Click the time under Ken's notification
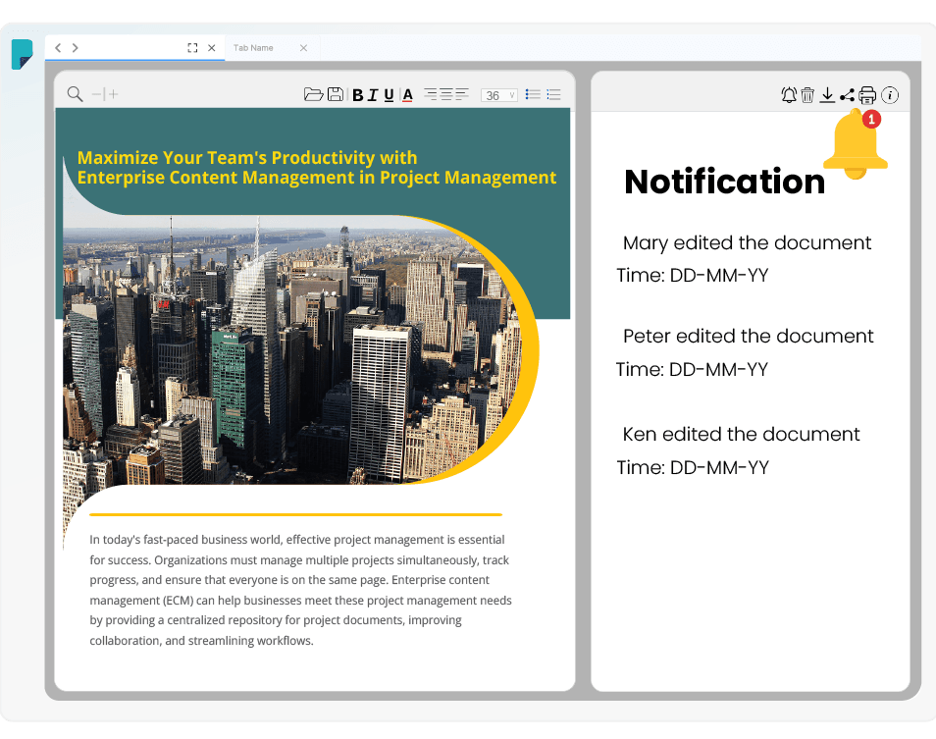The width and height of the screenshot is (936, 739). [x=693, y=467]
